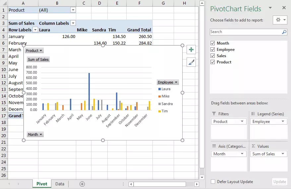
Task: Click the 284.82 February total cell
Action: 140,43
